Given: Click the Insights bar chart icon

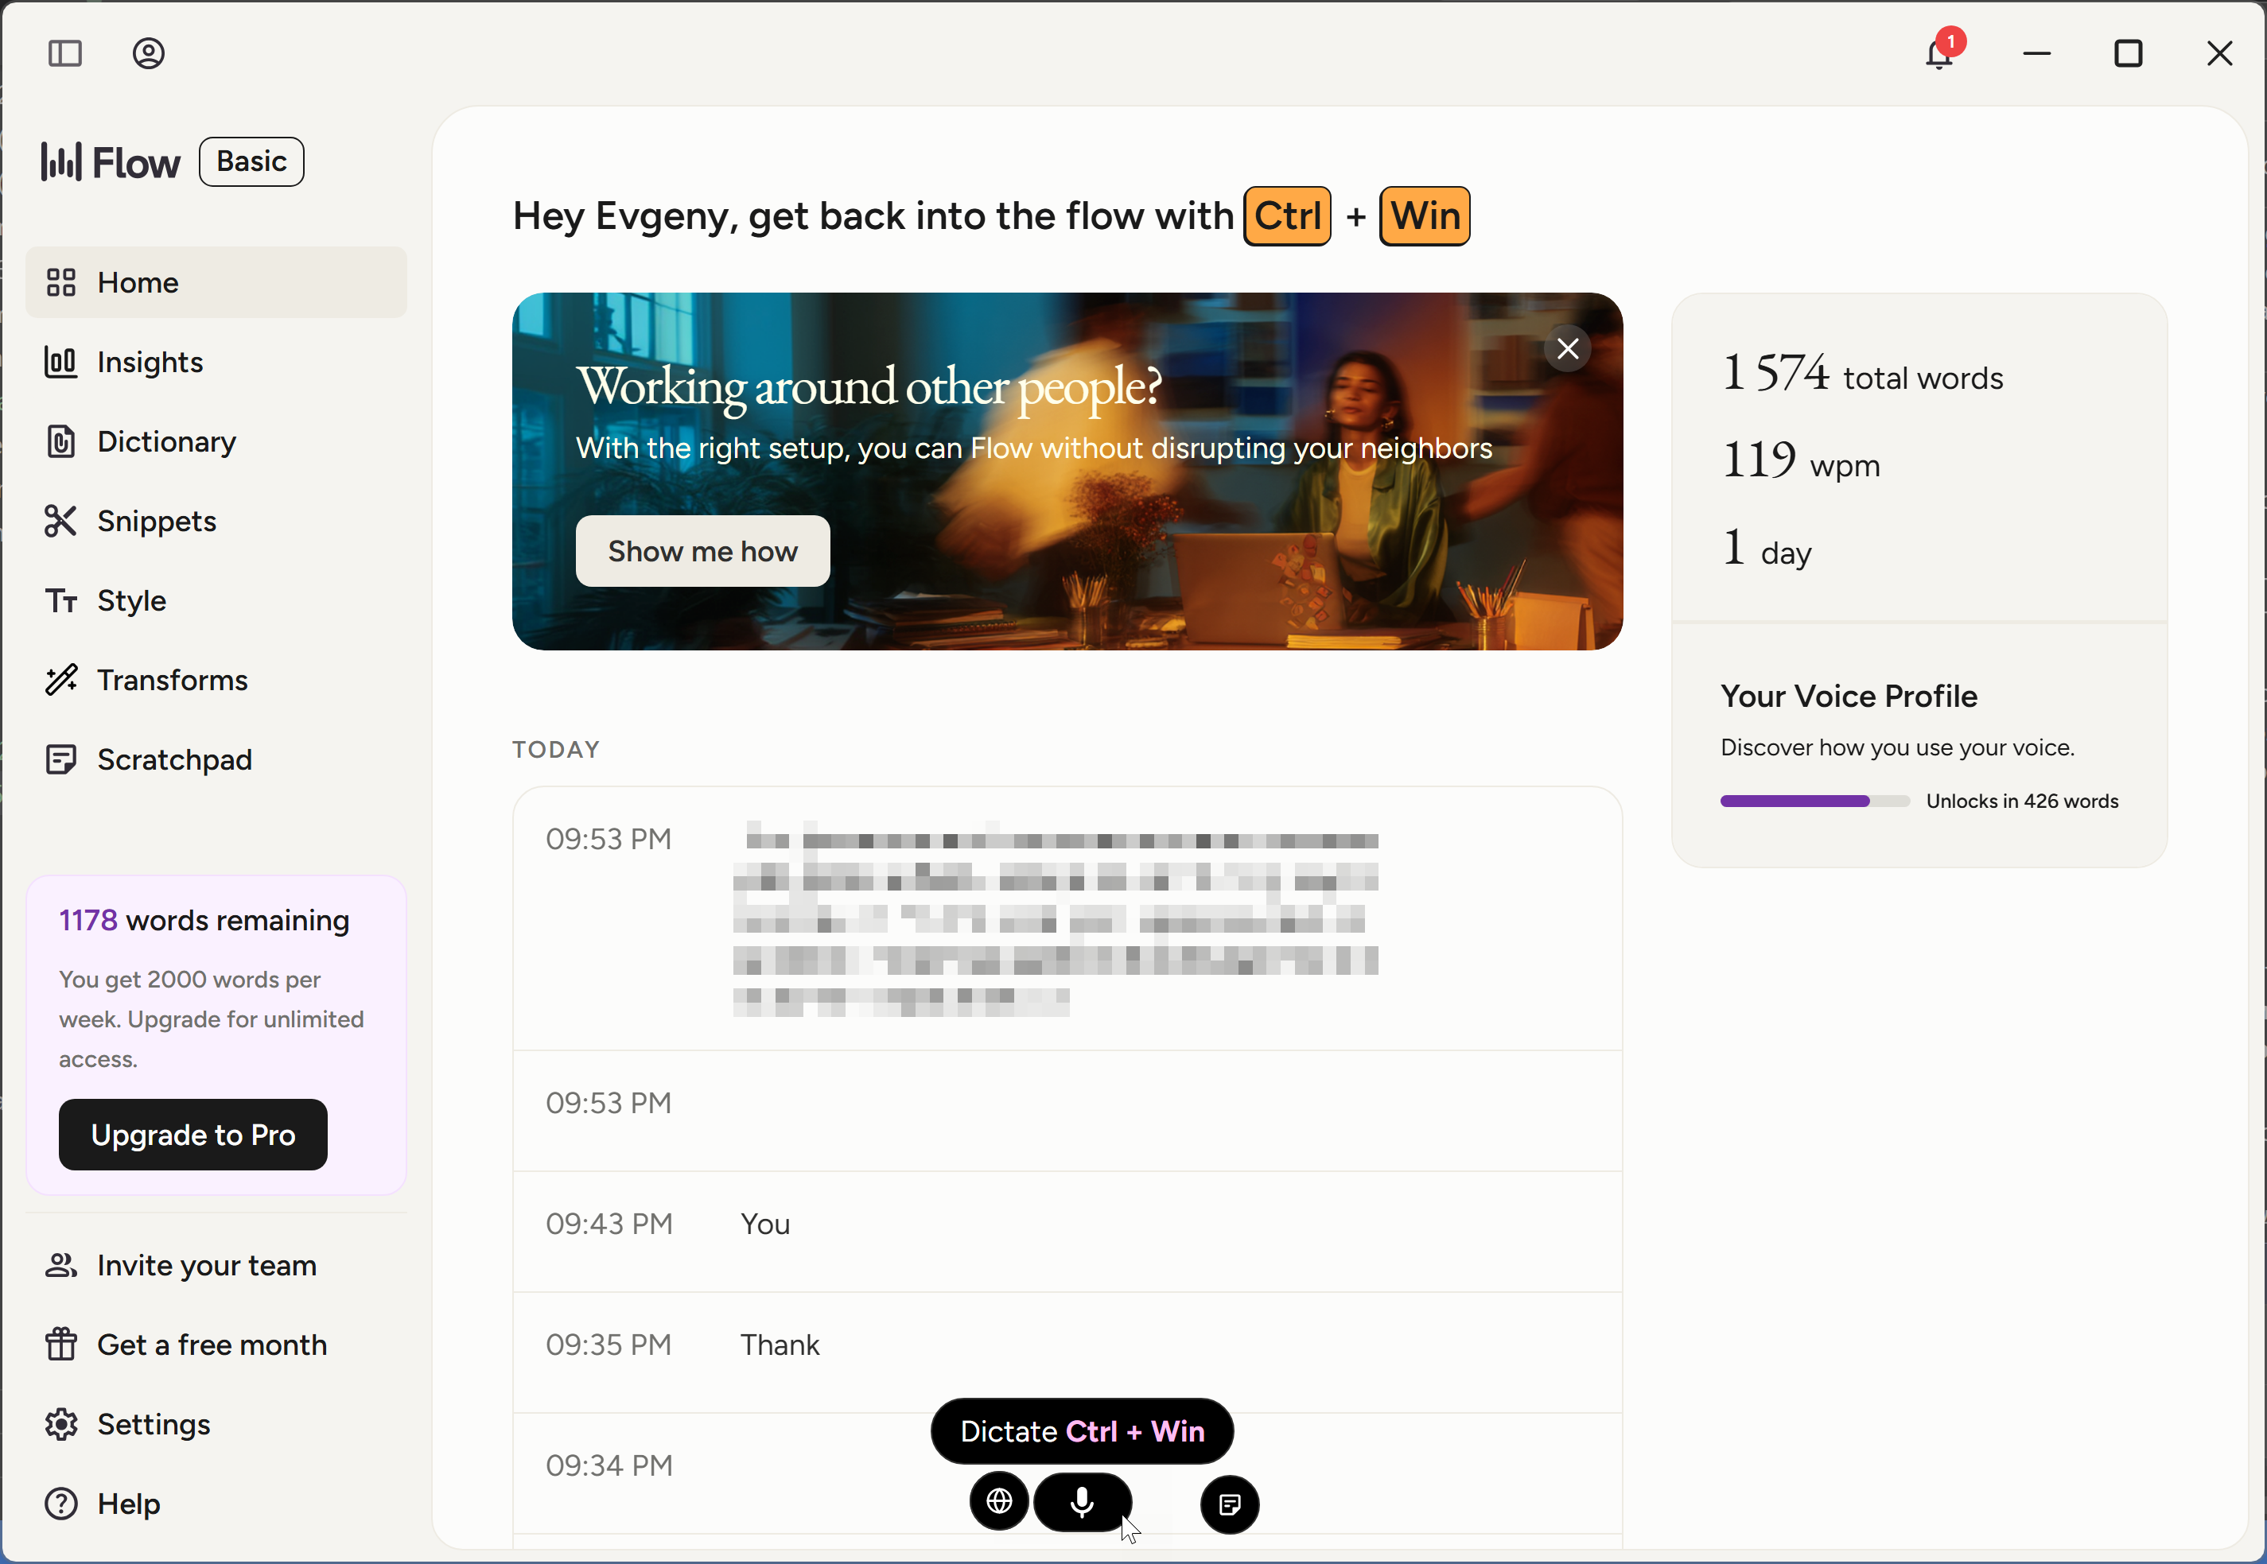Looking at the screenshot, I should click(60, 362).
